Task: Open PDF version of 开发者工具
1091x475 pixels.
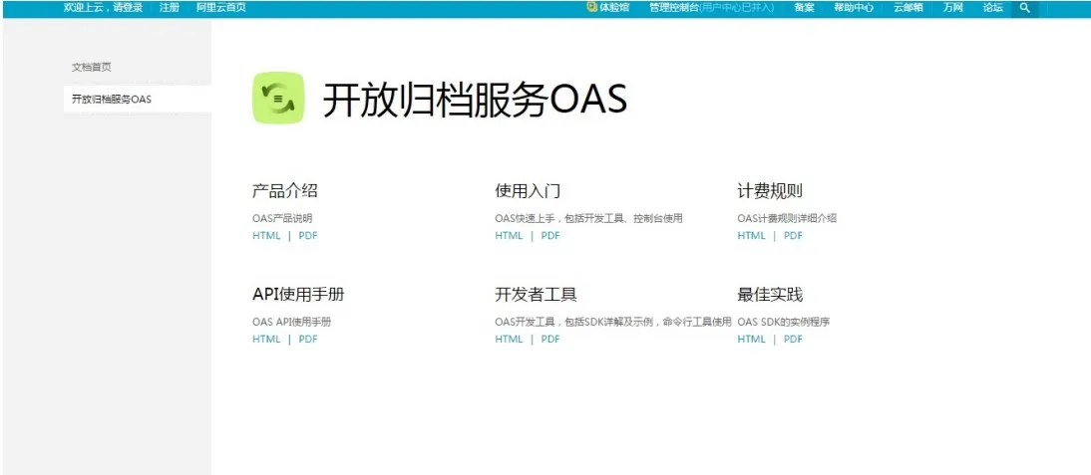Action: [550, 339]
